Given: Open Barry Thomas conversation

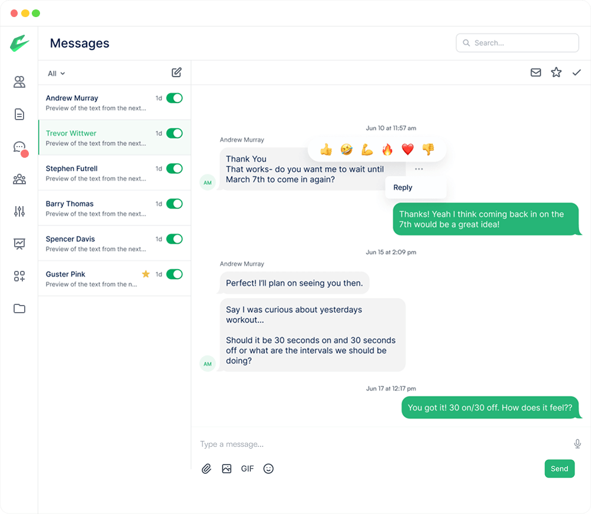Looking at the screenshot, I should 94,208.
